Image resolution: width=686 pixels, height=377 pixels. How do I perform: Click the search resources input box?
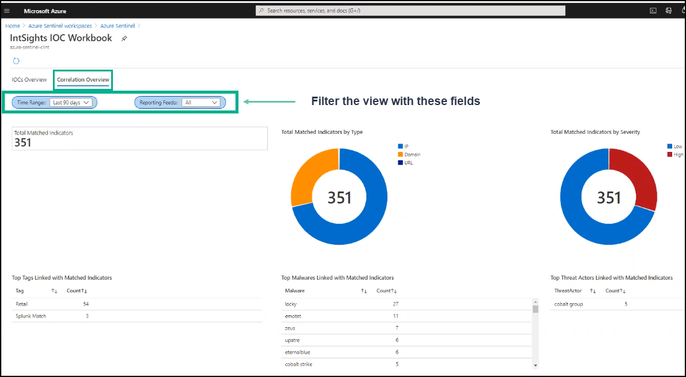410,11
